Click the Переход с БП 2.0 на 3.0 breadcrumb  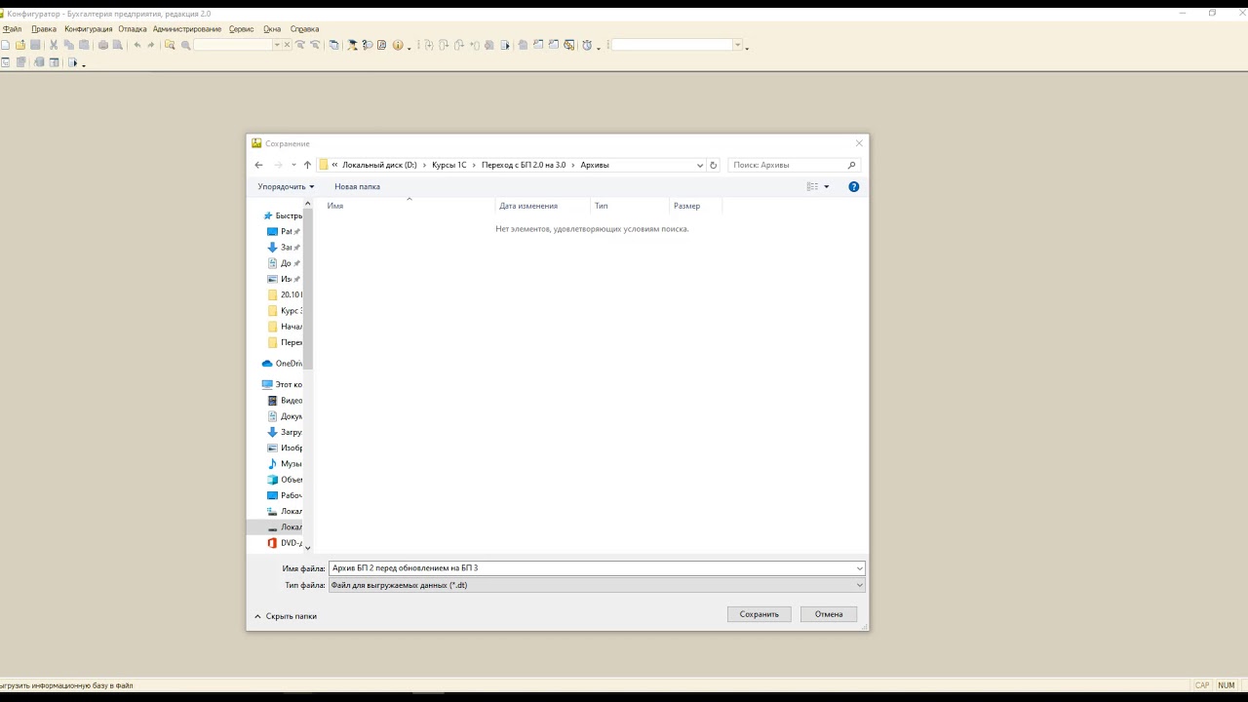[524, 165]
